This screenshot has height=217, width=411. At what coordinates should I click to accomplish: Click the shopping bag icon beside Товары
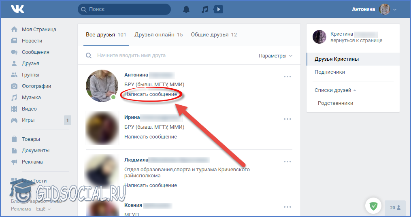tap(14, 139)
